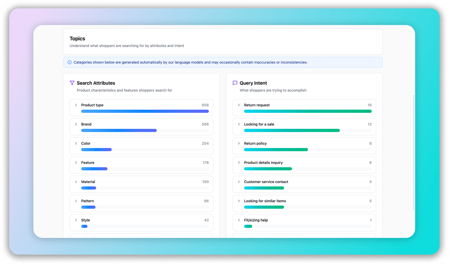Expand the Product type attribute row

[x=76, y=105]
